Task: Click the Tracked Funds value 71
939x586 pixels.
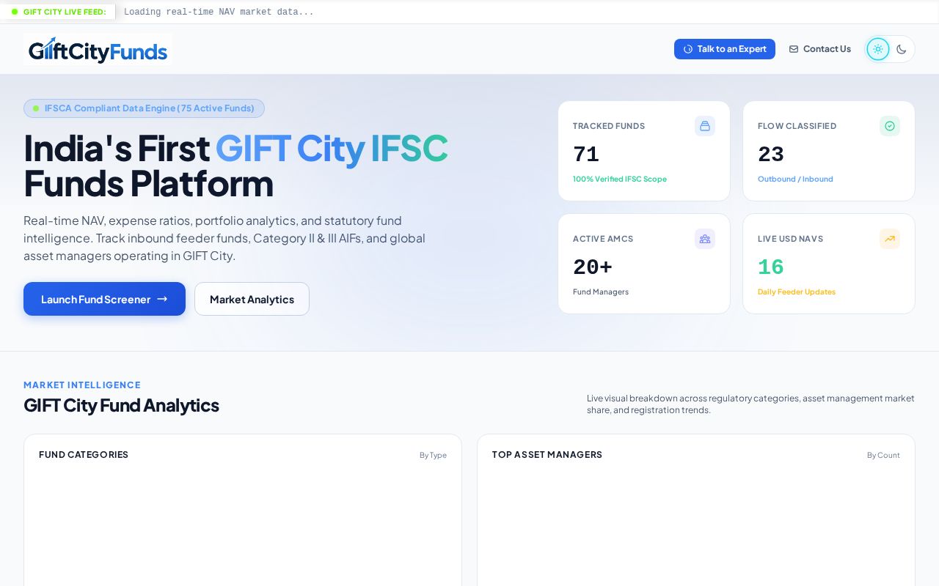Action: [586, 155]
